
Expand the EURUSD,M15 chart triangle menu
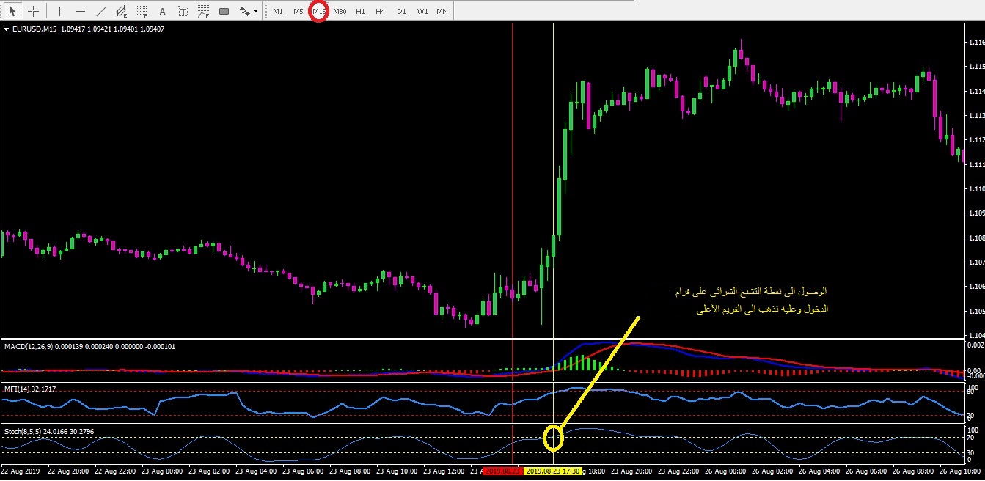pos(7,29)
